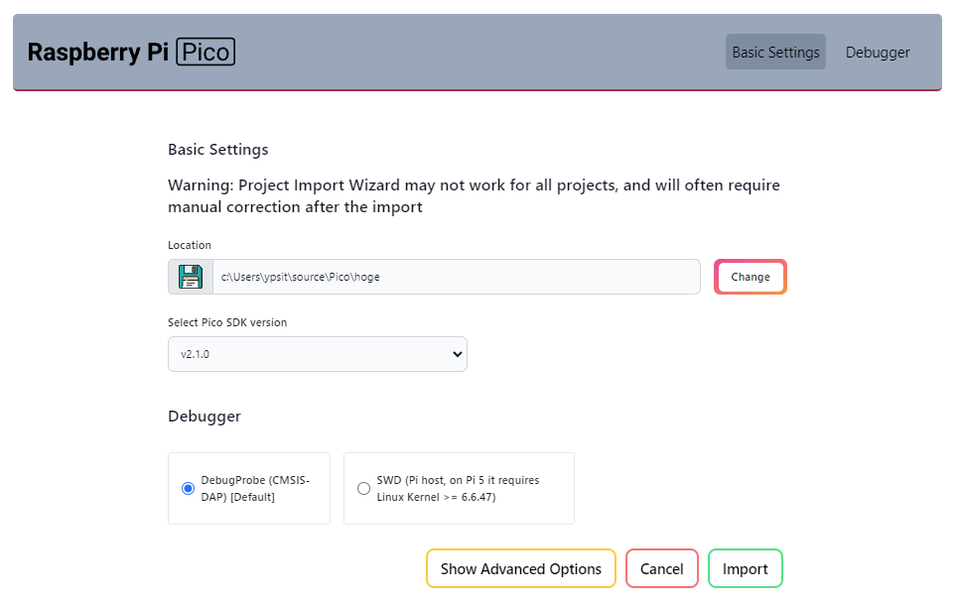The image size is (957, 603).
Task: Click the Raspberry Pi title logo
Action: click(98, 53)
